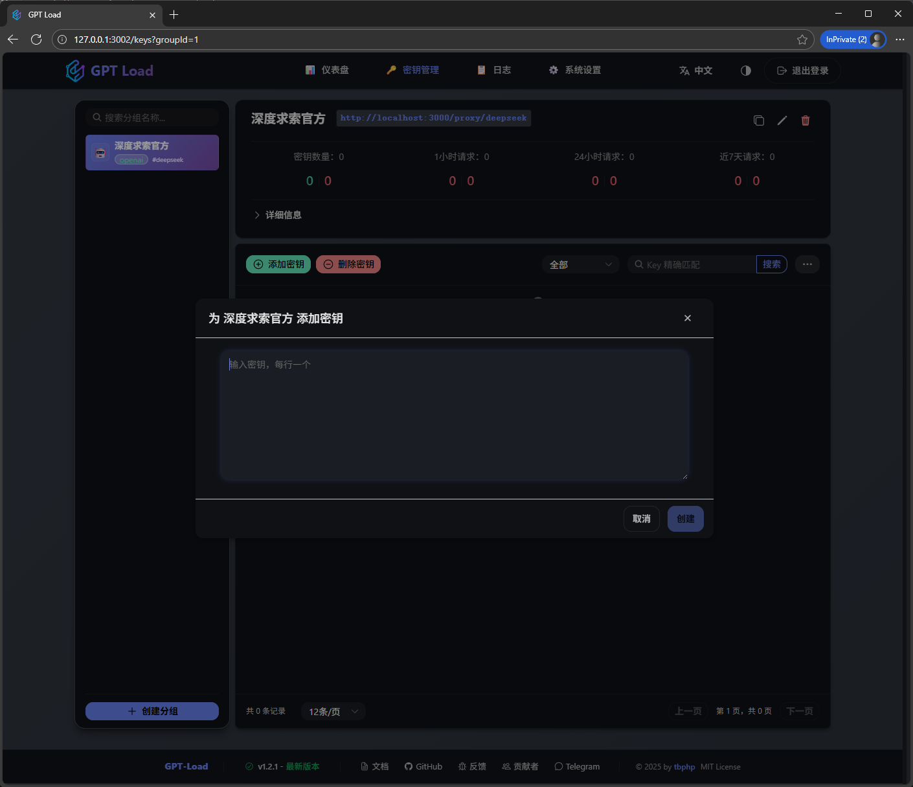
Task: Click the 取消 cancel button
Action: 641,519
